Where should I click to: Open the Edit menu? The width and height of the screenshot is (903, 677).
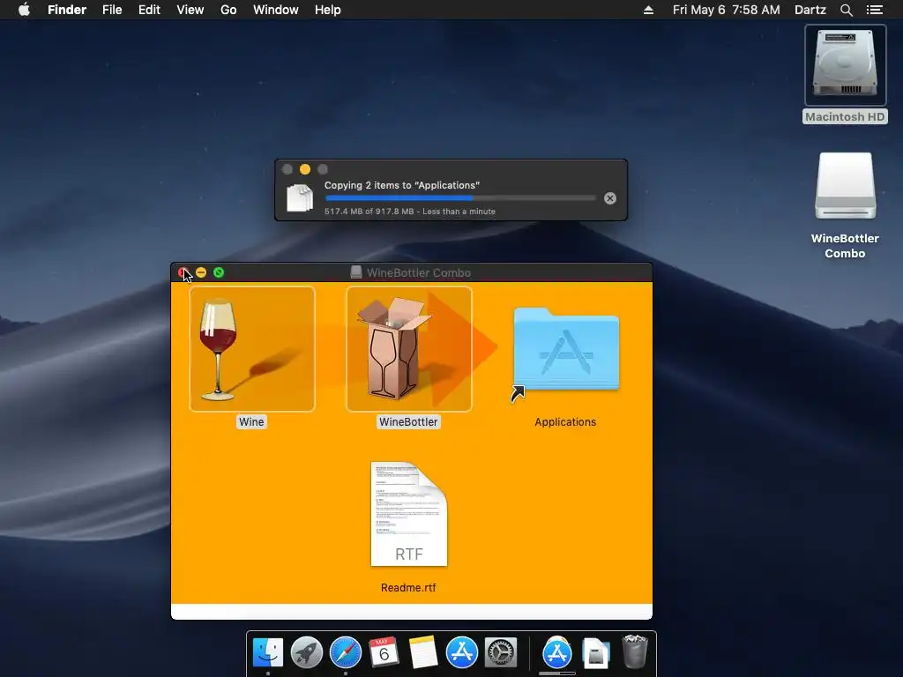[149, 10]
